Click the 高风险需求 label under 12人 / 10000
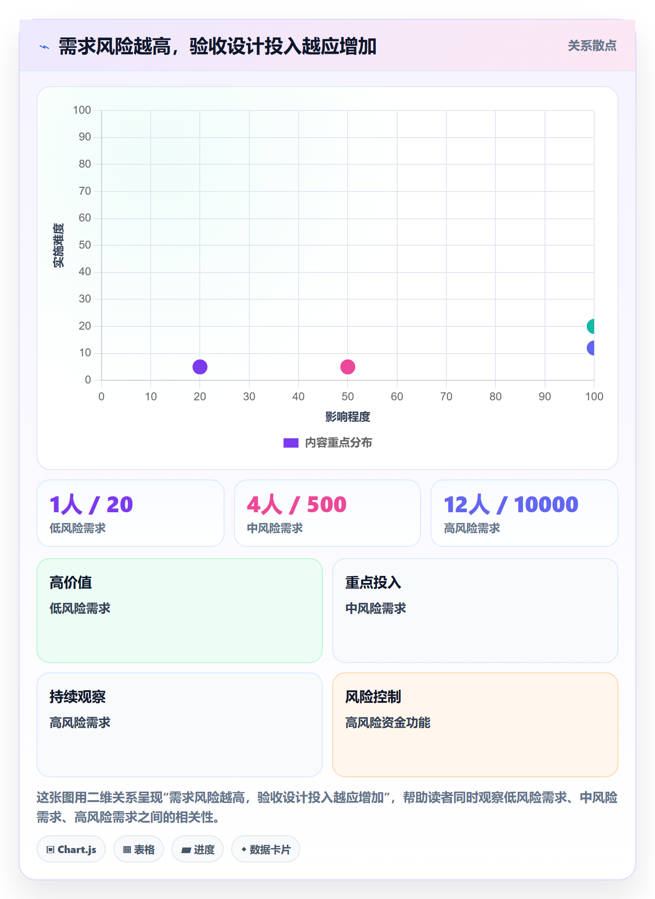This screenshot has width=655, height=899. [472, 528]
